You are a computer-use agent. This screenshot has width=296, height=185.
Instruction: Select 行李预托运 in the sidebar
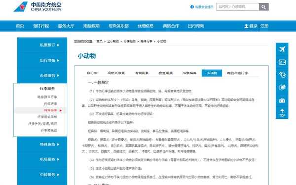tap(49, 130)
